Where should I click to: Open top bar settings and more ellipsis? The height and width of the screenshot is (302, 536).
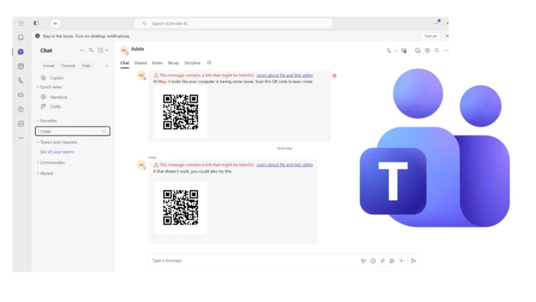(x=436, y=23)
